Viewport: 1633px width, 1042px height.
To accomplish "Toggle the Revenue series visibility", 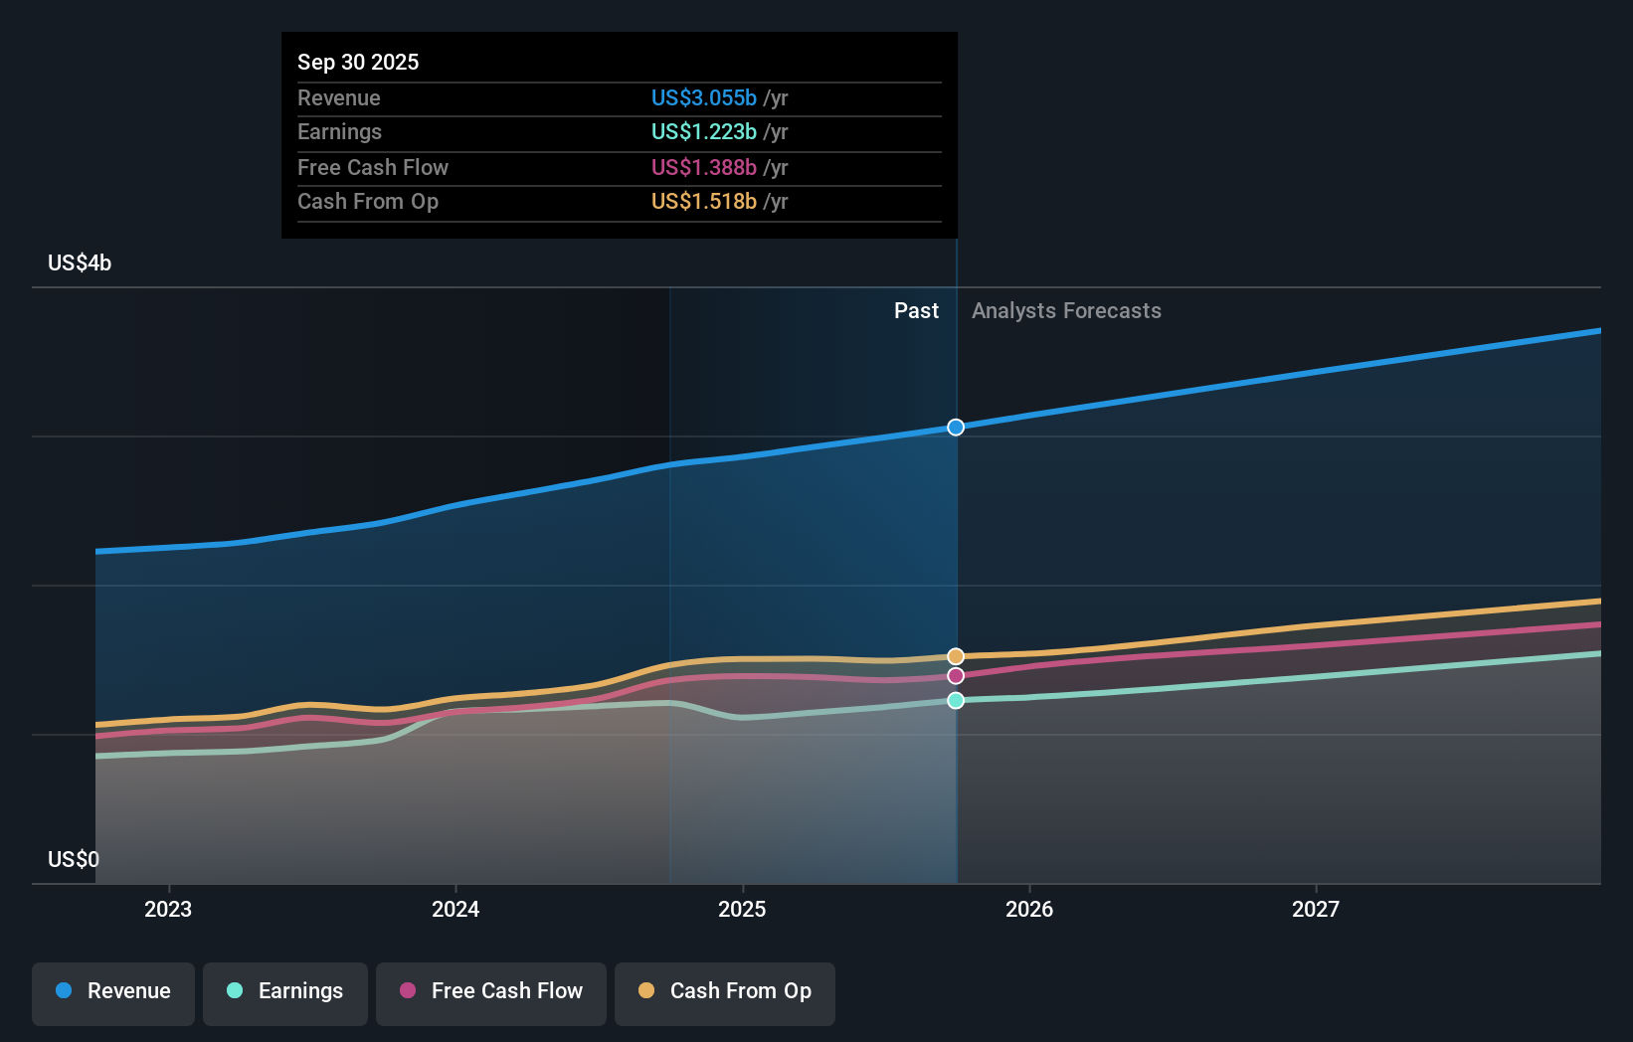I will (x=112, y=992).
